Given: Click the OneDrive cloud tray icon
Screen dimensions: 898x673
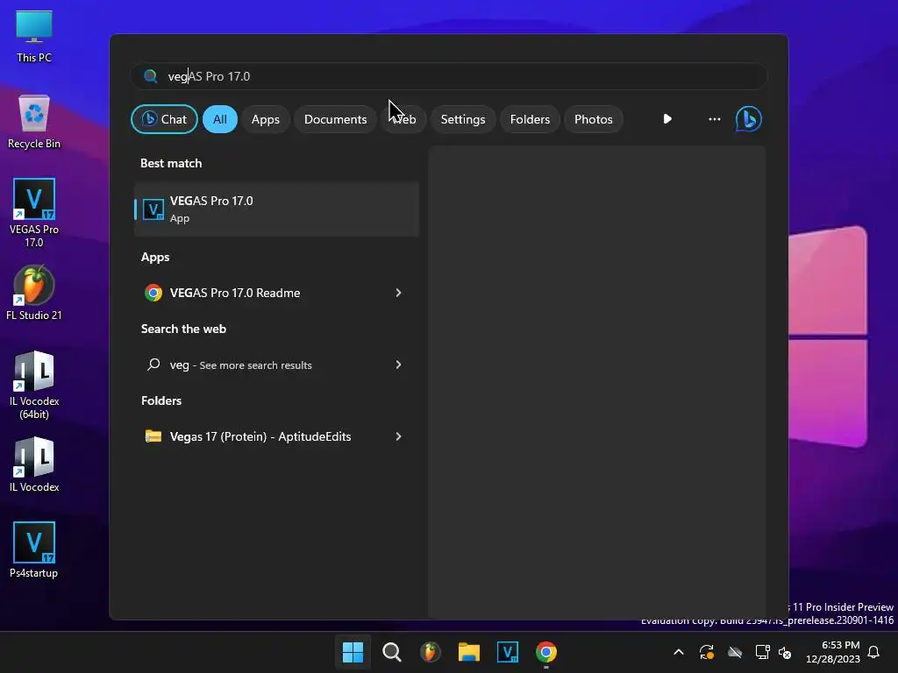Looking at the screenshot, I should tap(735, 652).
